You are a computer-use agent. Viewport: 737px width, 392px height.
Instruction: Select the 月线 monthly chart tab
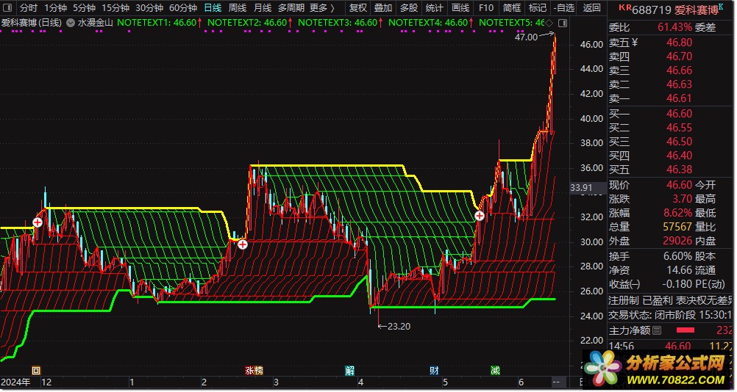[x=263, y=8]
